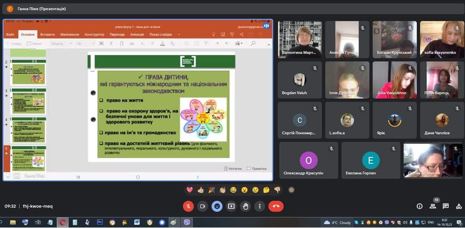
Task: Open the Вставити ribbon tab
Action: 47,34
